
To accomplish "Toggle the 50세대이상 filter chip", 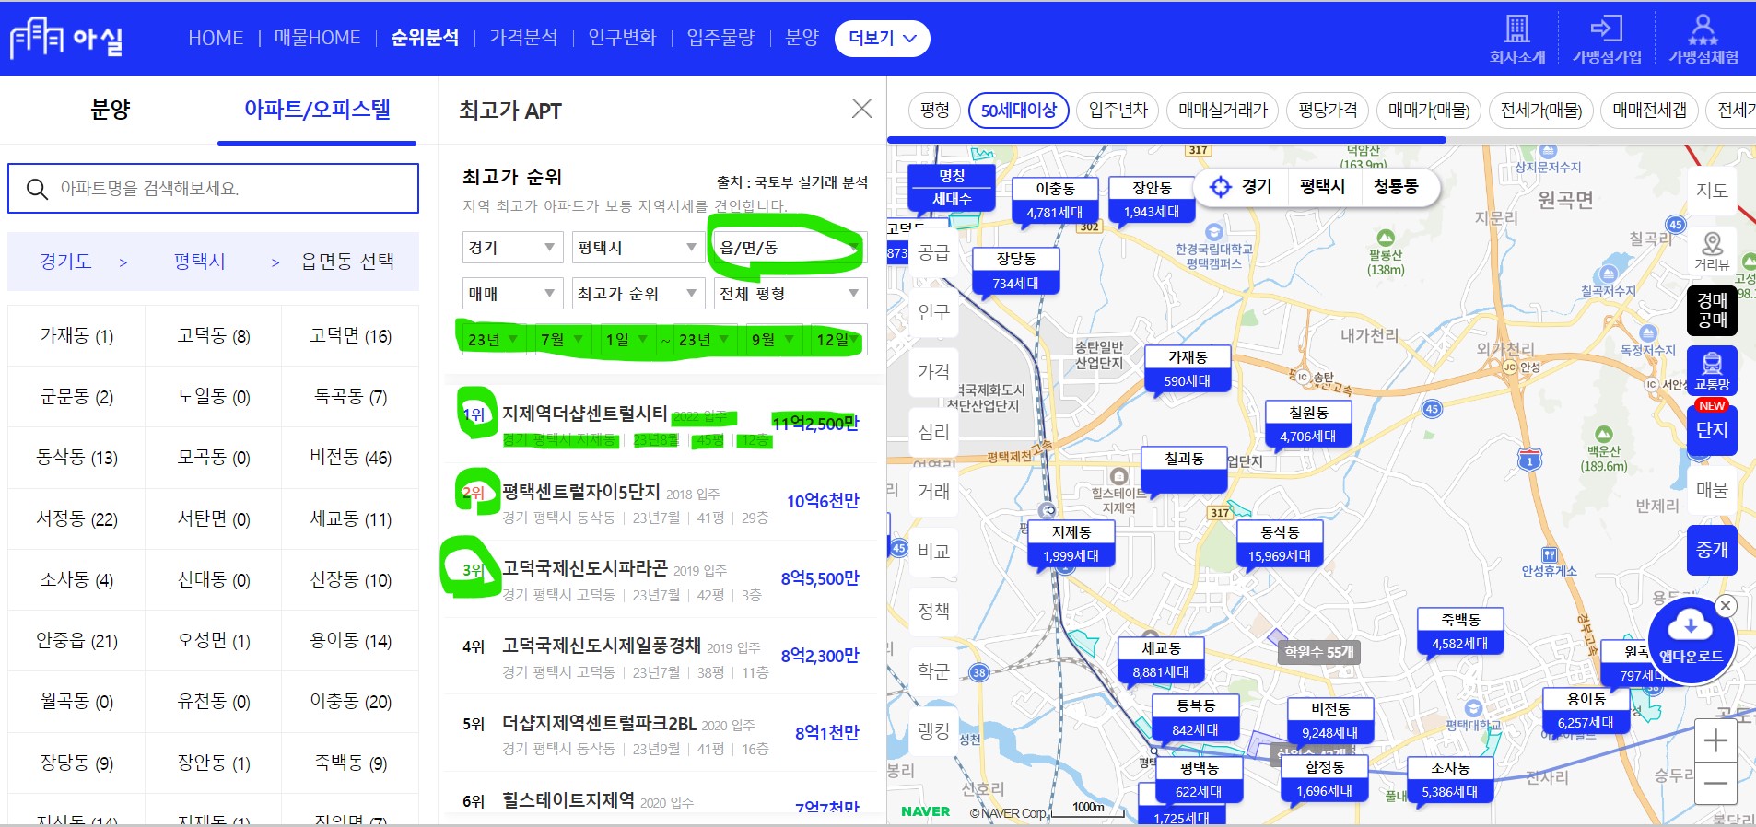I will pos(1019,111).
